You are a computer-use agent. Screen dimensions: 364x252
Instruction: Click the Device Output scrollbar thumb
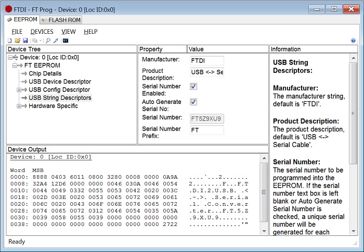(x=264, y=192)
